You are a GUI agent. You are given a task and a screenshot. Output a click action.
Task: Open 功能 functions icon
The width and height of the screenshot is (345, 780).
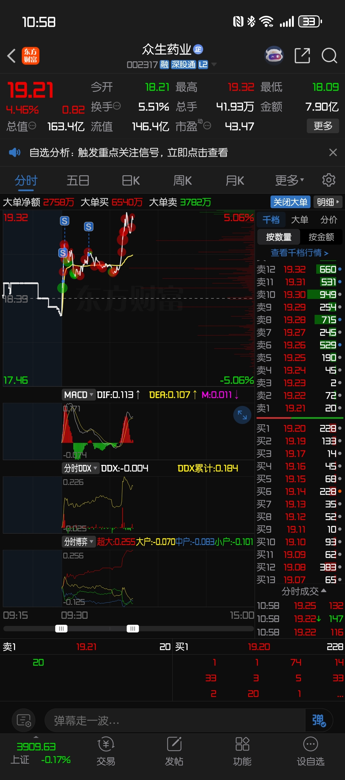(x=242, y=751)
